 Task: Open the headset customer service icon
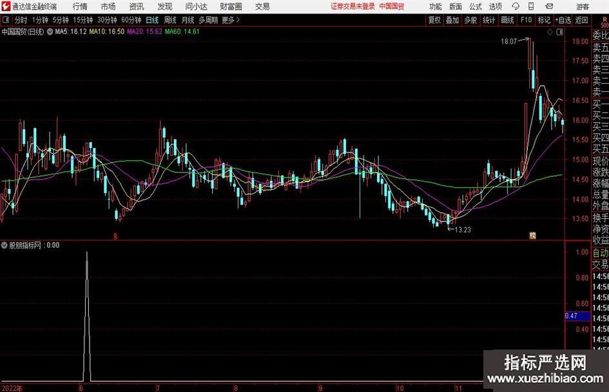click(x=516, y=6)
